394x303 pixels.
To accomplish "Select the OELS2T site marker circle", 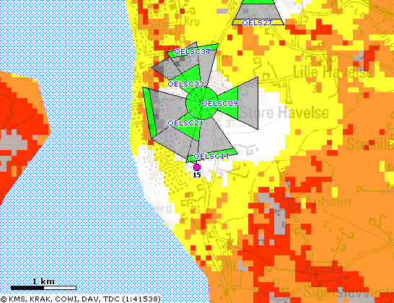I will point(245,23).
